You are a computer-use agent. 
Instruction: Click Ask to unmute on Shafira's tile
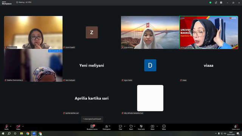pyautogui.click(x=54, y=51)
